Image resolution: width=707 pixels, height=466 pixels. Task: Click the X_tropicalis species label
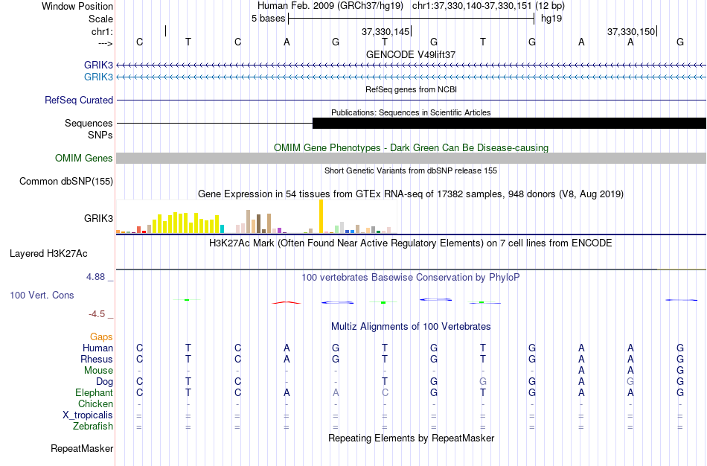pyautogui.click(x=88, y=415)
